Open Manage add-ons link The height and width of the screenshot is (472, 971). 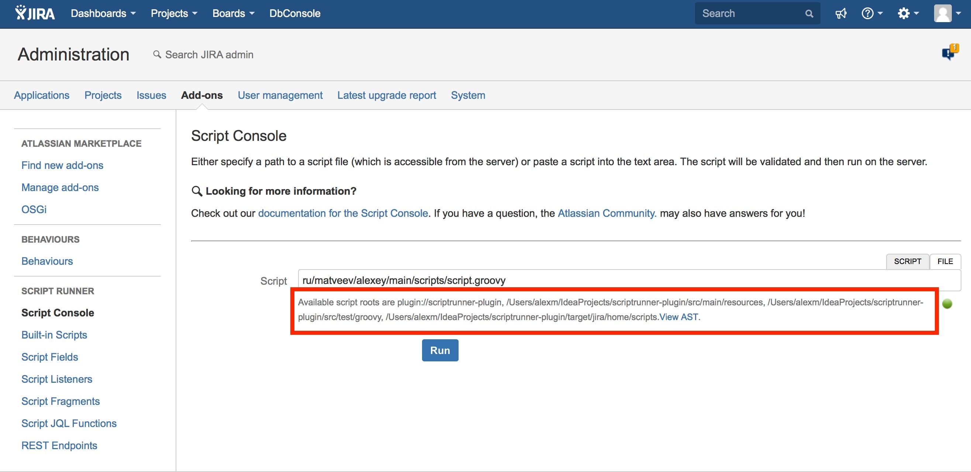[x=60, y=188]
